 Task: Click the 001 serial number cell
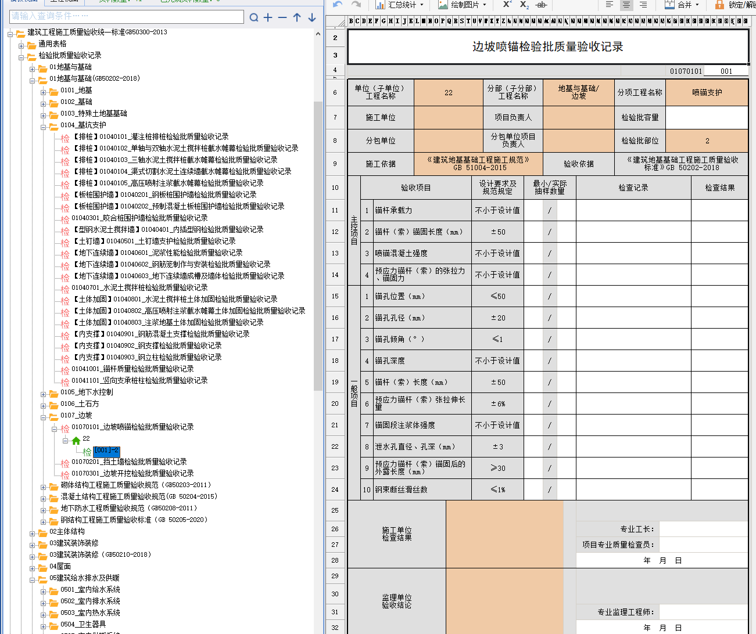(726, 71)
